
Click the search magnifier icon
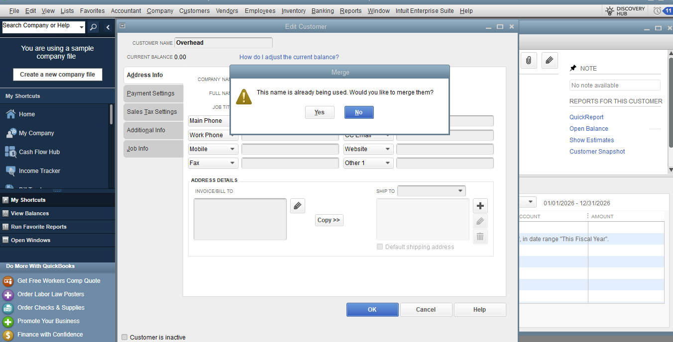(x=94, y=28)
